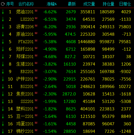
Task: Sort by 涨幅% column header
Action: pos(52,4)
